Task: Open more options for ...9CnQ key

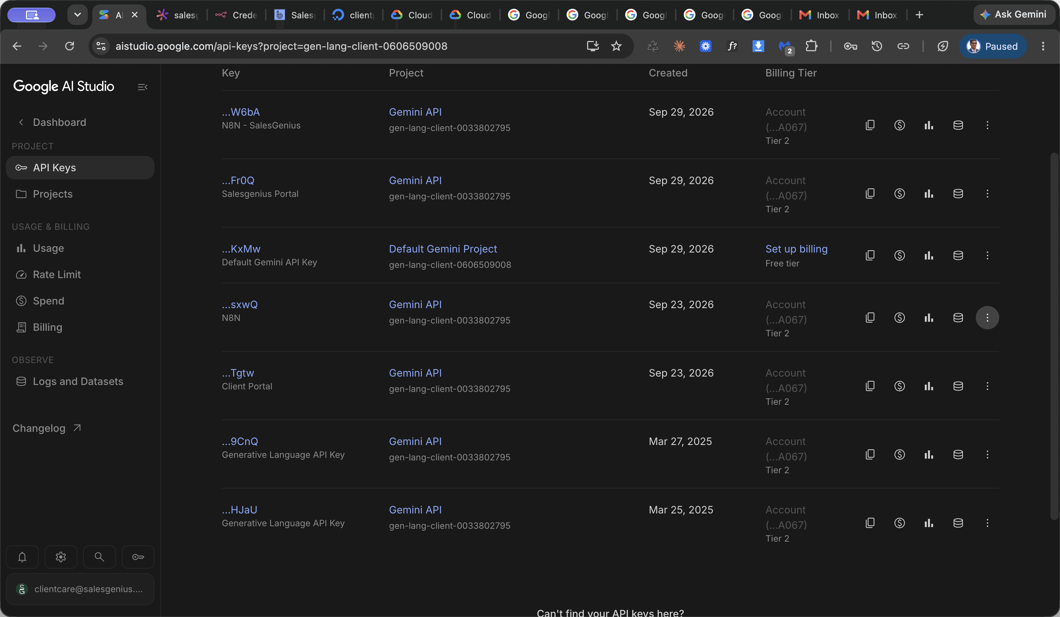Action: 987,454
